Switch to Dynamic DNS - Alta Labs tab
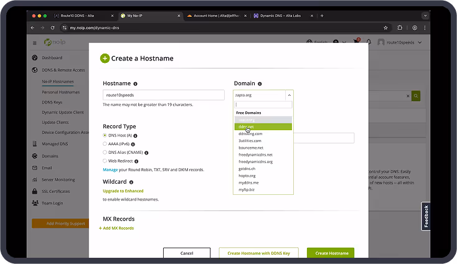Screen dimensions: 457x264 point(283,16)
